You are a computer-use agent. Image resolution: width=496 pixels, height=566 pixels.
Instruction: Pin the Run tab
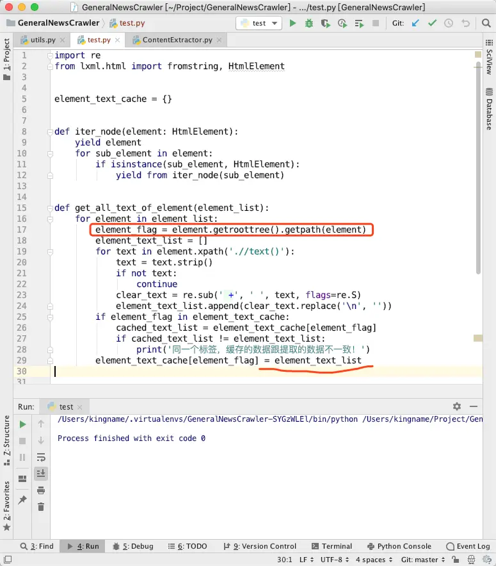22,499
